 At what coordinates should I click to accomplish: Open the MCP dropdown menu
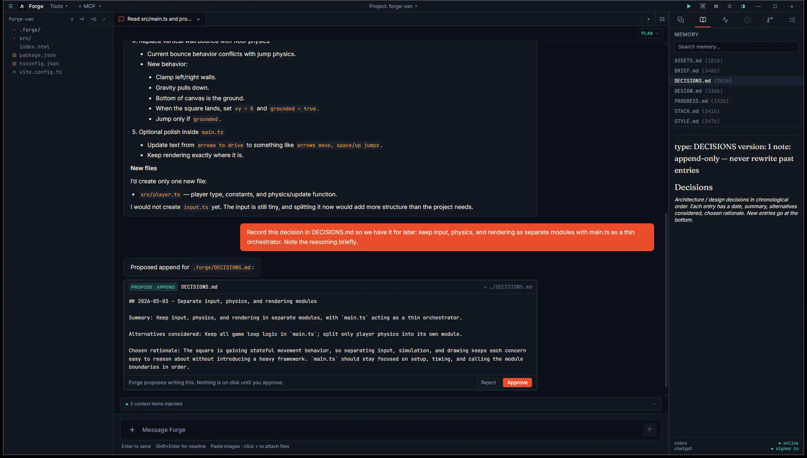click(x=90, y=6)
